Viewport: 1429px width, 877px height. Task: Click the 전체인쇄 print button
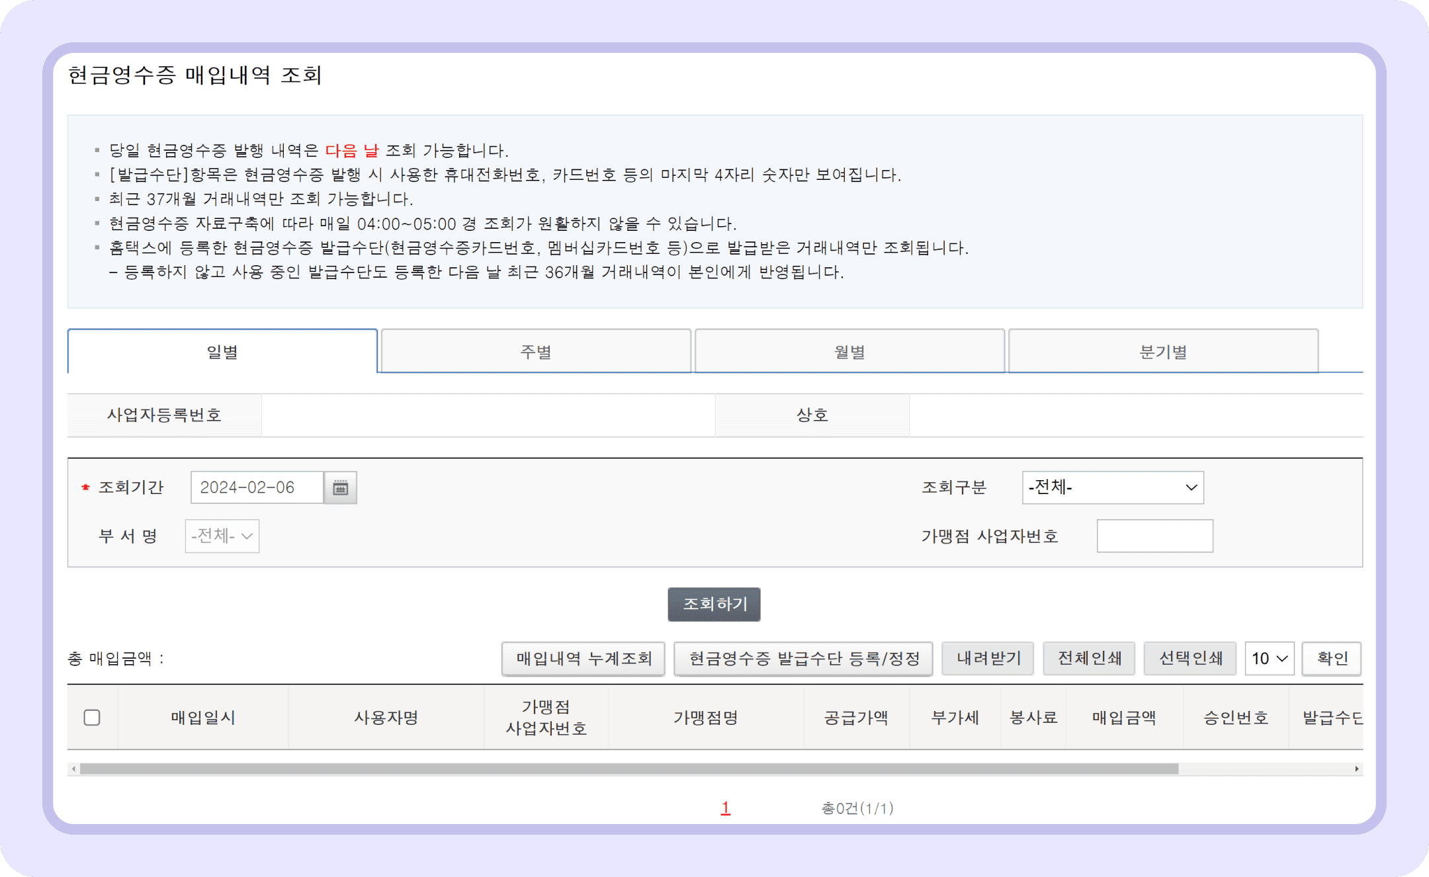click(x=1088, y=658)
